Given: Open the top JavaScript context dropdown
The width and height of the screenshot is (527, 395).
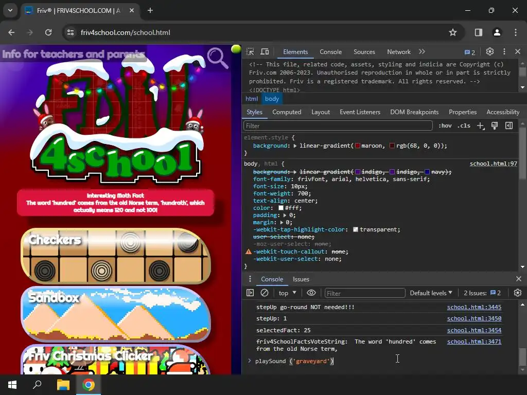Looking at the screenshot, I should pyautogui.click(x=287, y=293).
